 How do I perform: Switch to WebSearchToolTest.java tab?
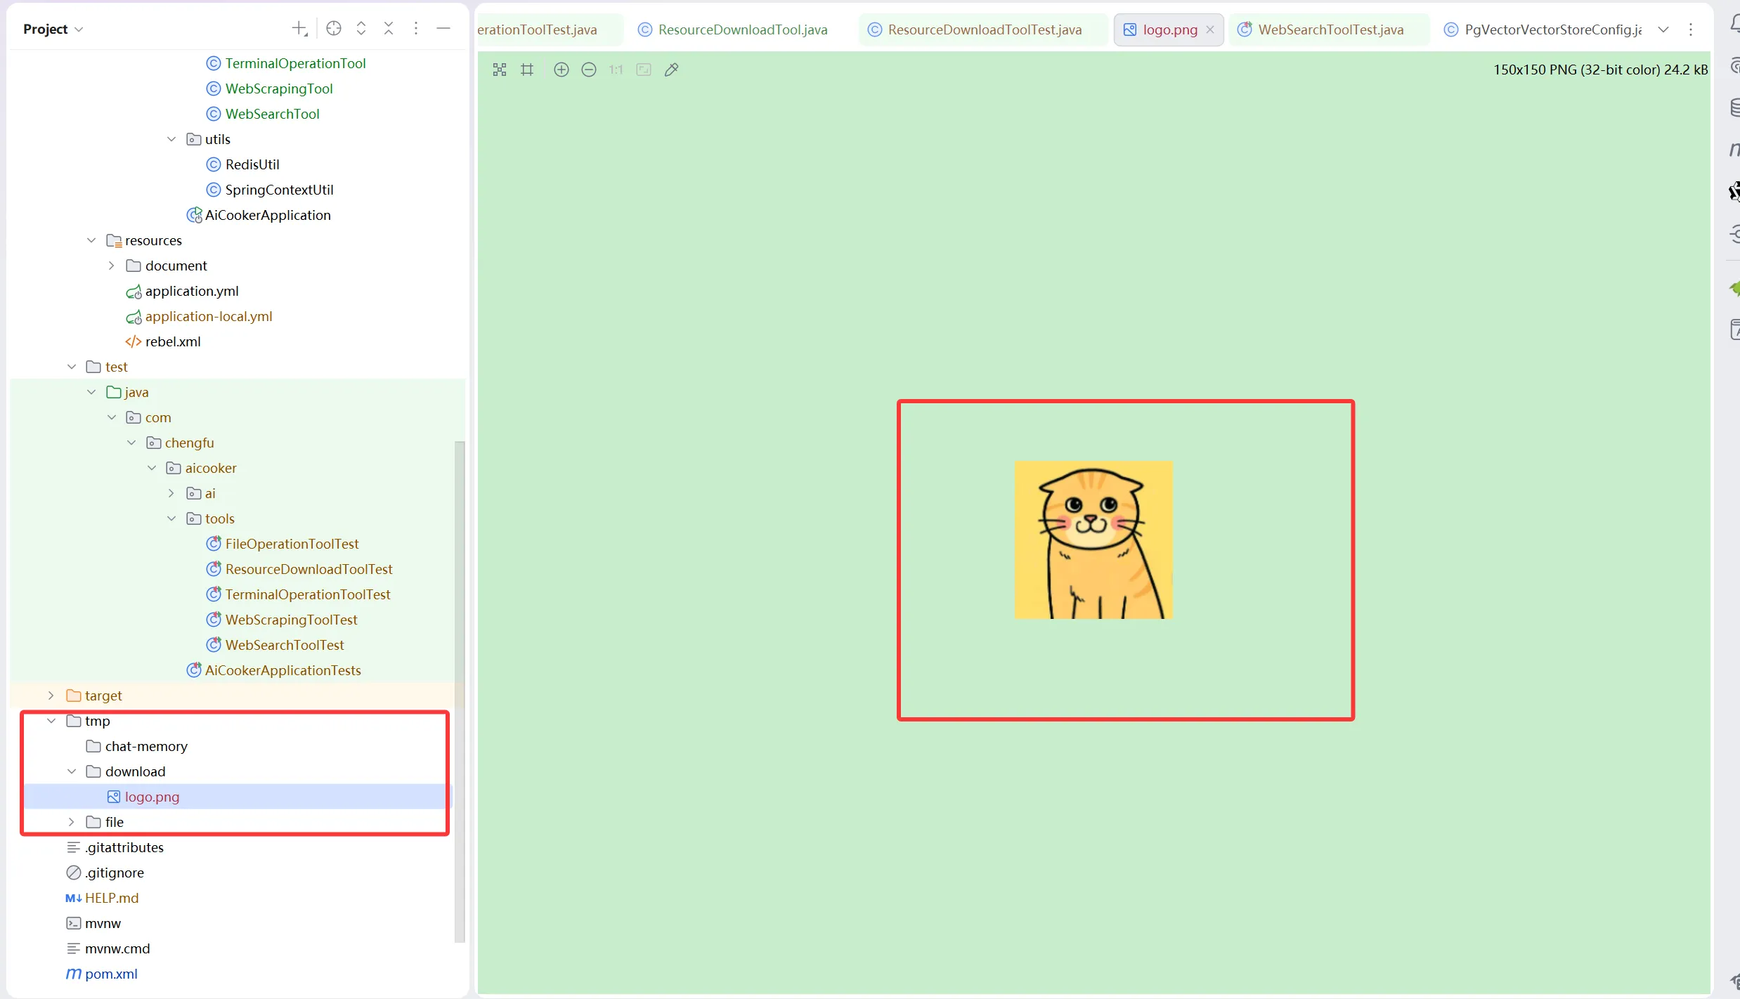[1330, 30]
